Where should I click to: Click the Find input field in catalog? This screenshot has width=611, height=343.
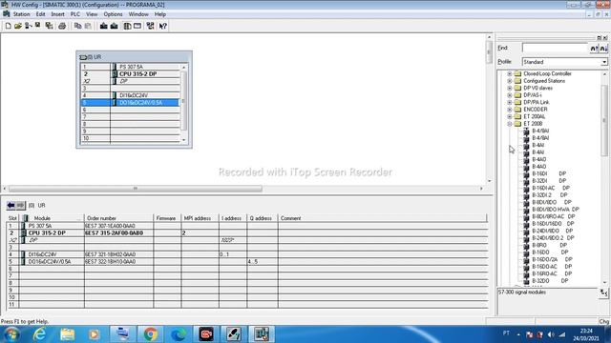pyautogui.click(x=555, y=48)
